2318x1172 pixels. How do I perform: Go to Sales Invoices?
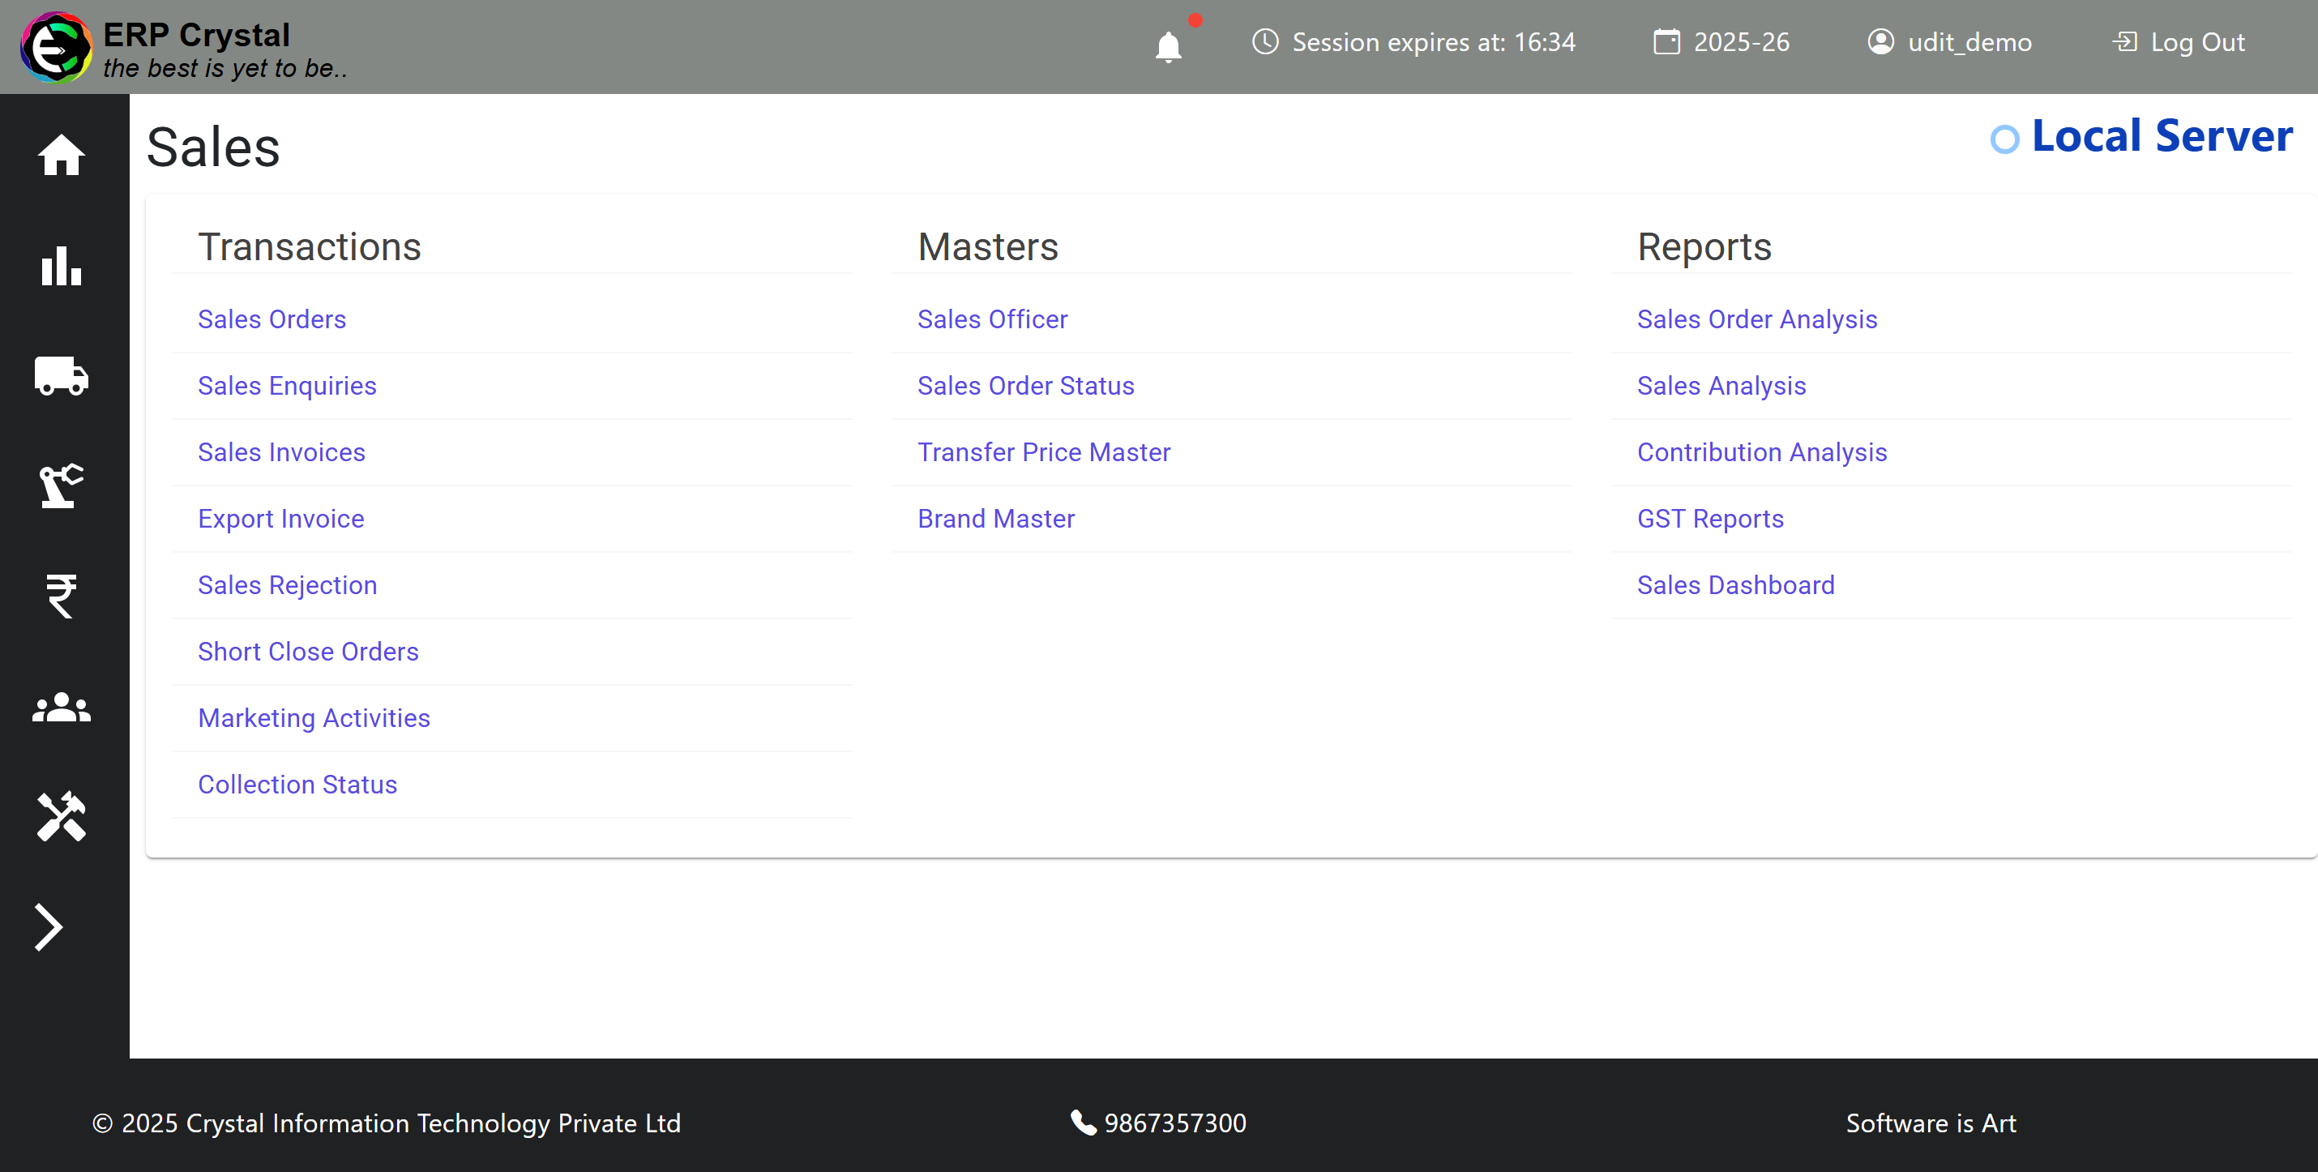(282, 452)
